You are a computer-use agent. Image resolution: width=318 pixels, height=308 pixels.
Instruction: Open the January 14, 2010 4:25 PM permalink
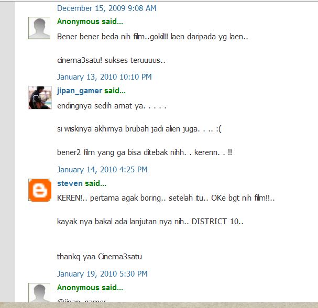(102, 170)
